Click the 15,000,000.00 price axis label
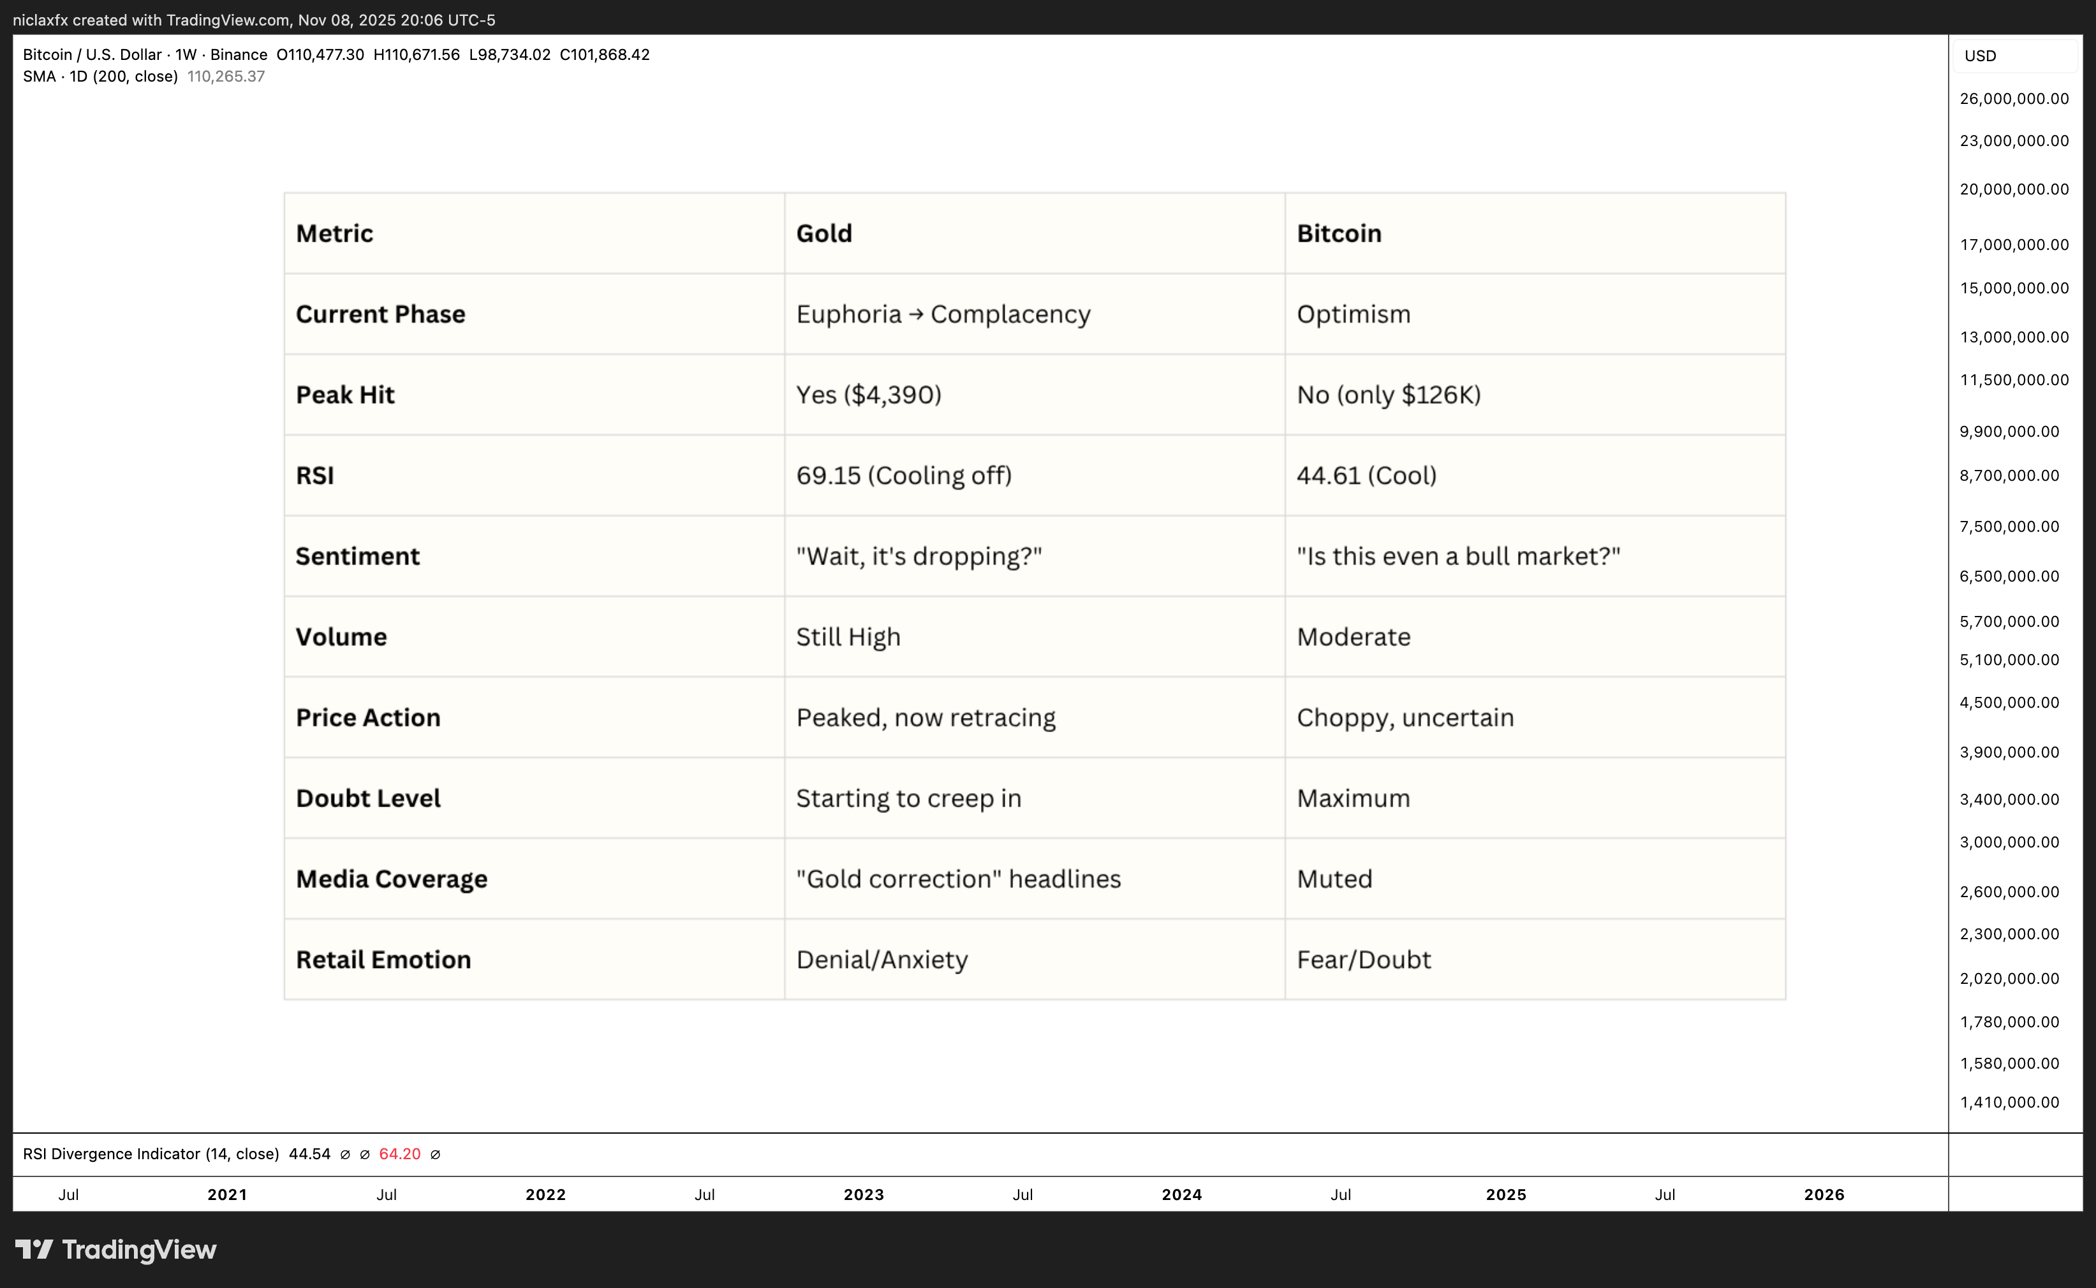Image resolution: width=2096 pixels, height=1288 pixels. point(2014,288)
